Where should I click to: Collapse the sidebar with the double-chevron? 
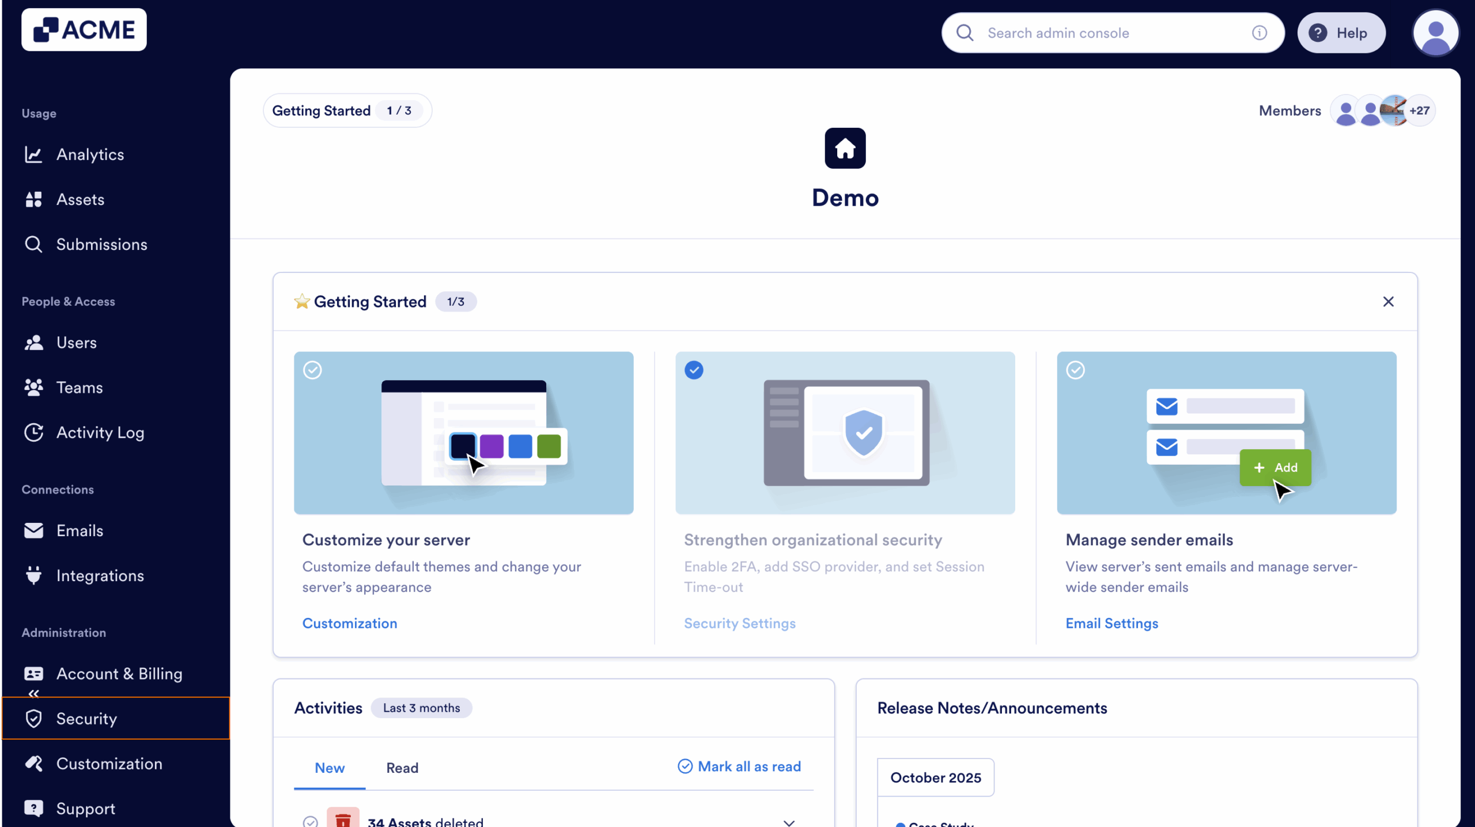coord(33,693)
